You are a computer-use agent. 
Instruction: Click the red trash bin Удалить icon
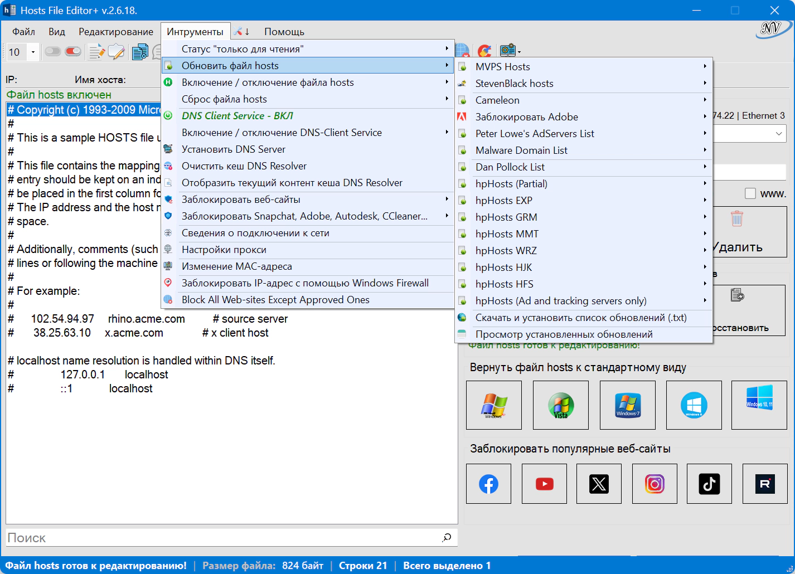737,218
